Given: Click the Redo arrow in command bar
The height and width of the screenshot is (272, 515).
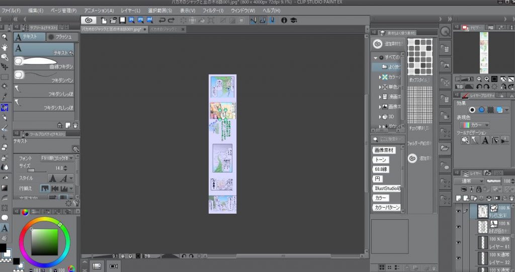Looking at the screenshot, I should pyautogui.click(x=171, y=21).
